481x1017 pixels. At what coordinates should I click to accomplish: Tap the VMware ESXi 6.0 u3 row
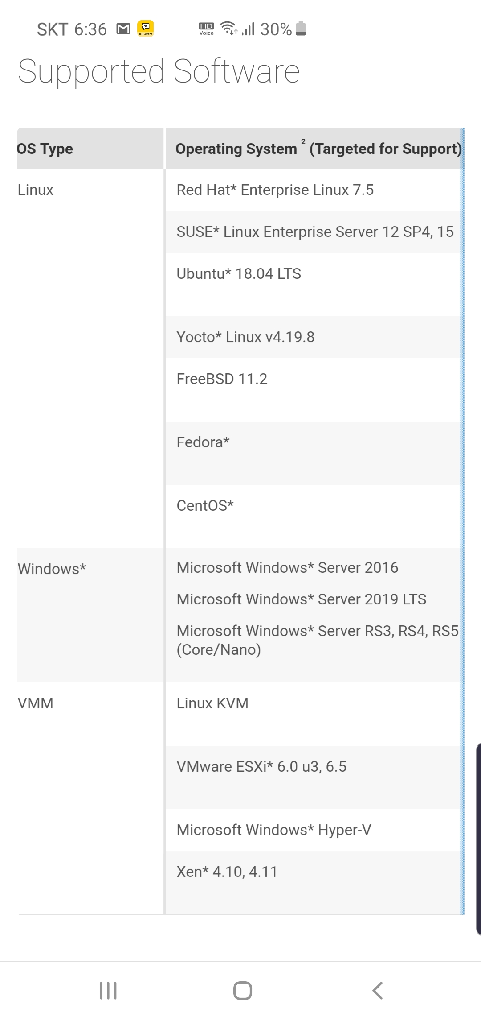coord(313,777)
